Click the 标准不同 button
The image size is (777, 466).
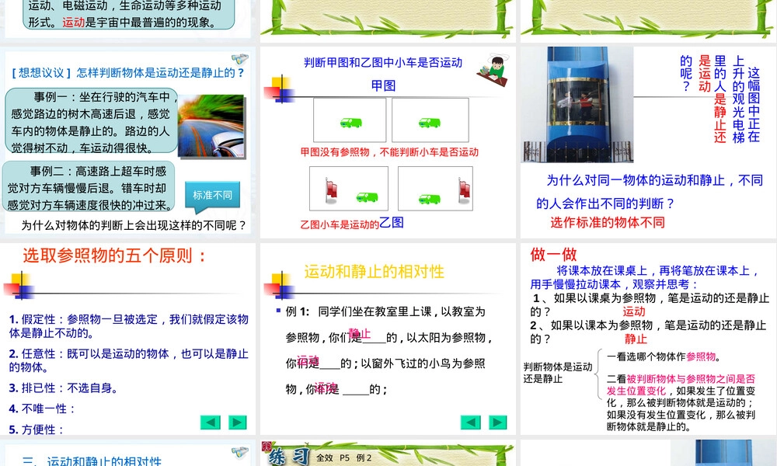pyautogui.click(x=213, y=195)
